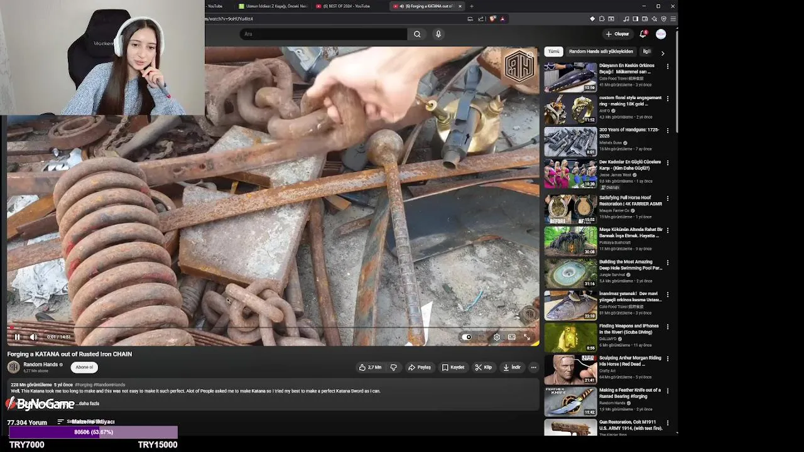
Task: Mute the video volume speaker icon
Action: pos(33,337)
